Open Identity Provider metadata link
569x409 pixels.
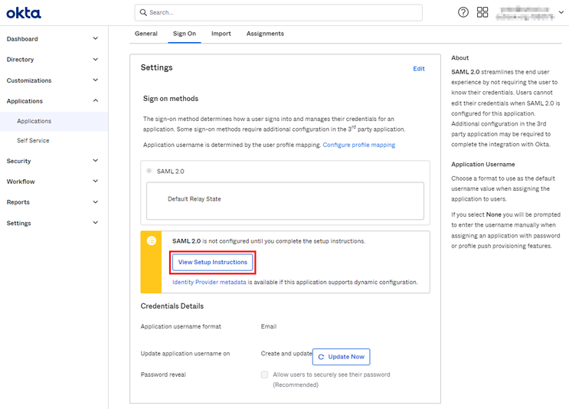[209, 282]
